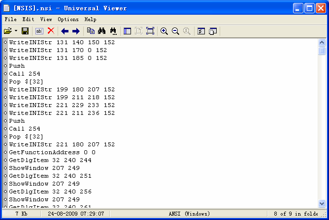329x220 pixels.
Task: Open the options checklist icon
Action: [201, 31]
